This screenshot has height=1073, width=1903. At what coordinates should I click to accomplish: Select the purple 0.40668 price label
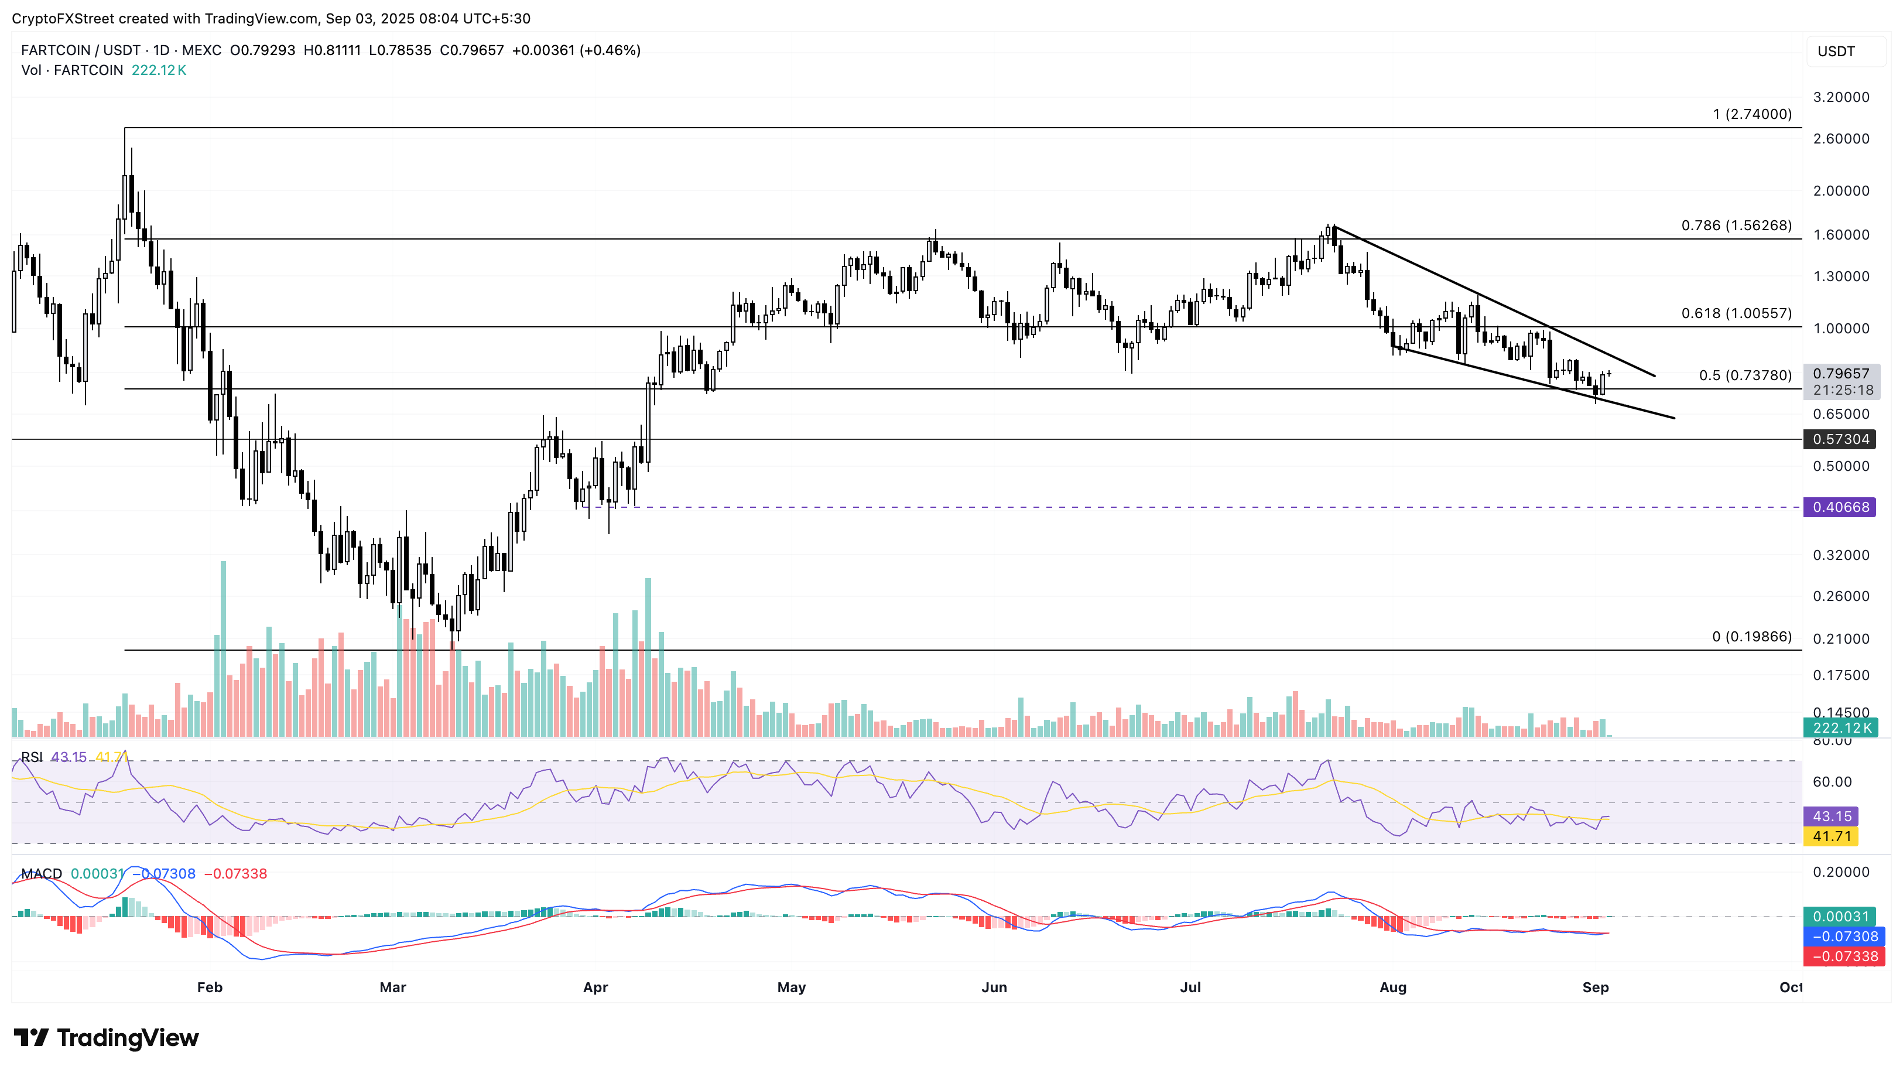pyautogui.click(x=1839, y=507)
